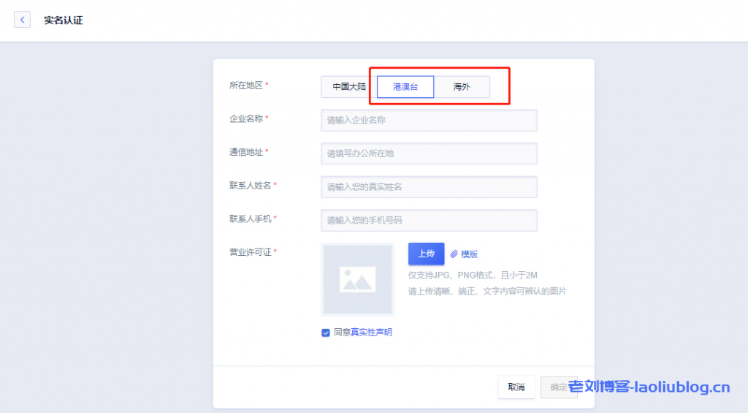Click the 所在地区 field label
748x413 pixels.
tap(246, 86)
